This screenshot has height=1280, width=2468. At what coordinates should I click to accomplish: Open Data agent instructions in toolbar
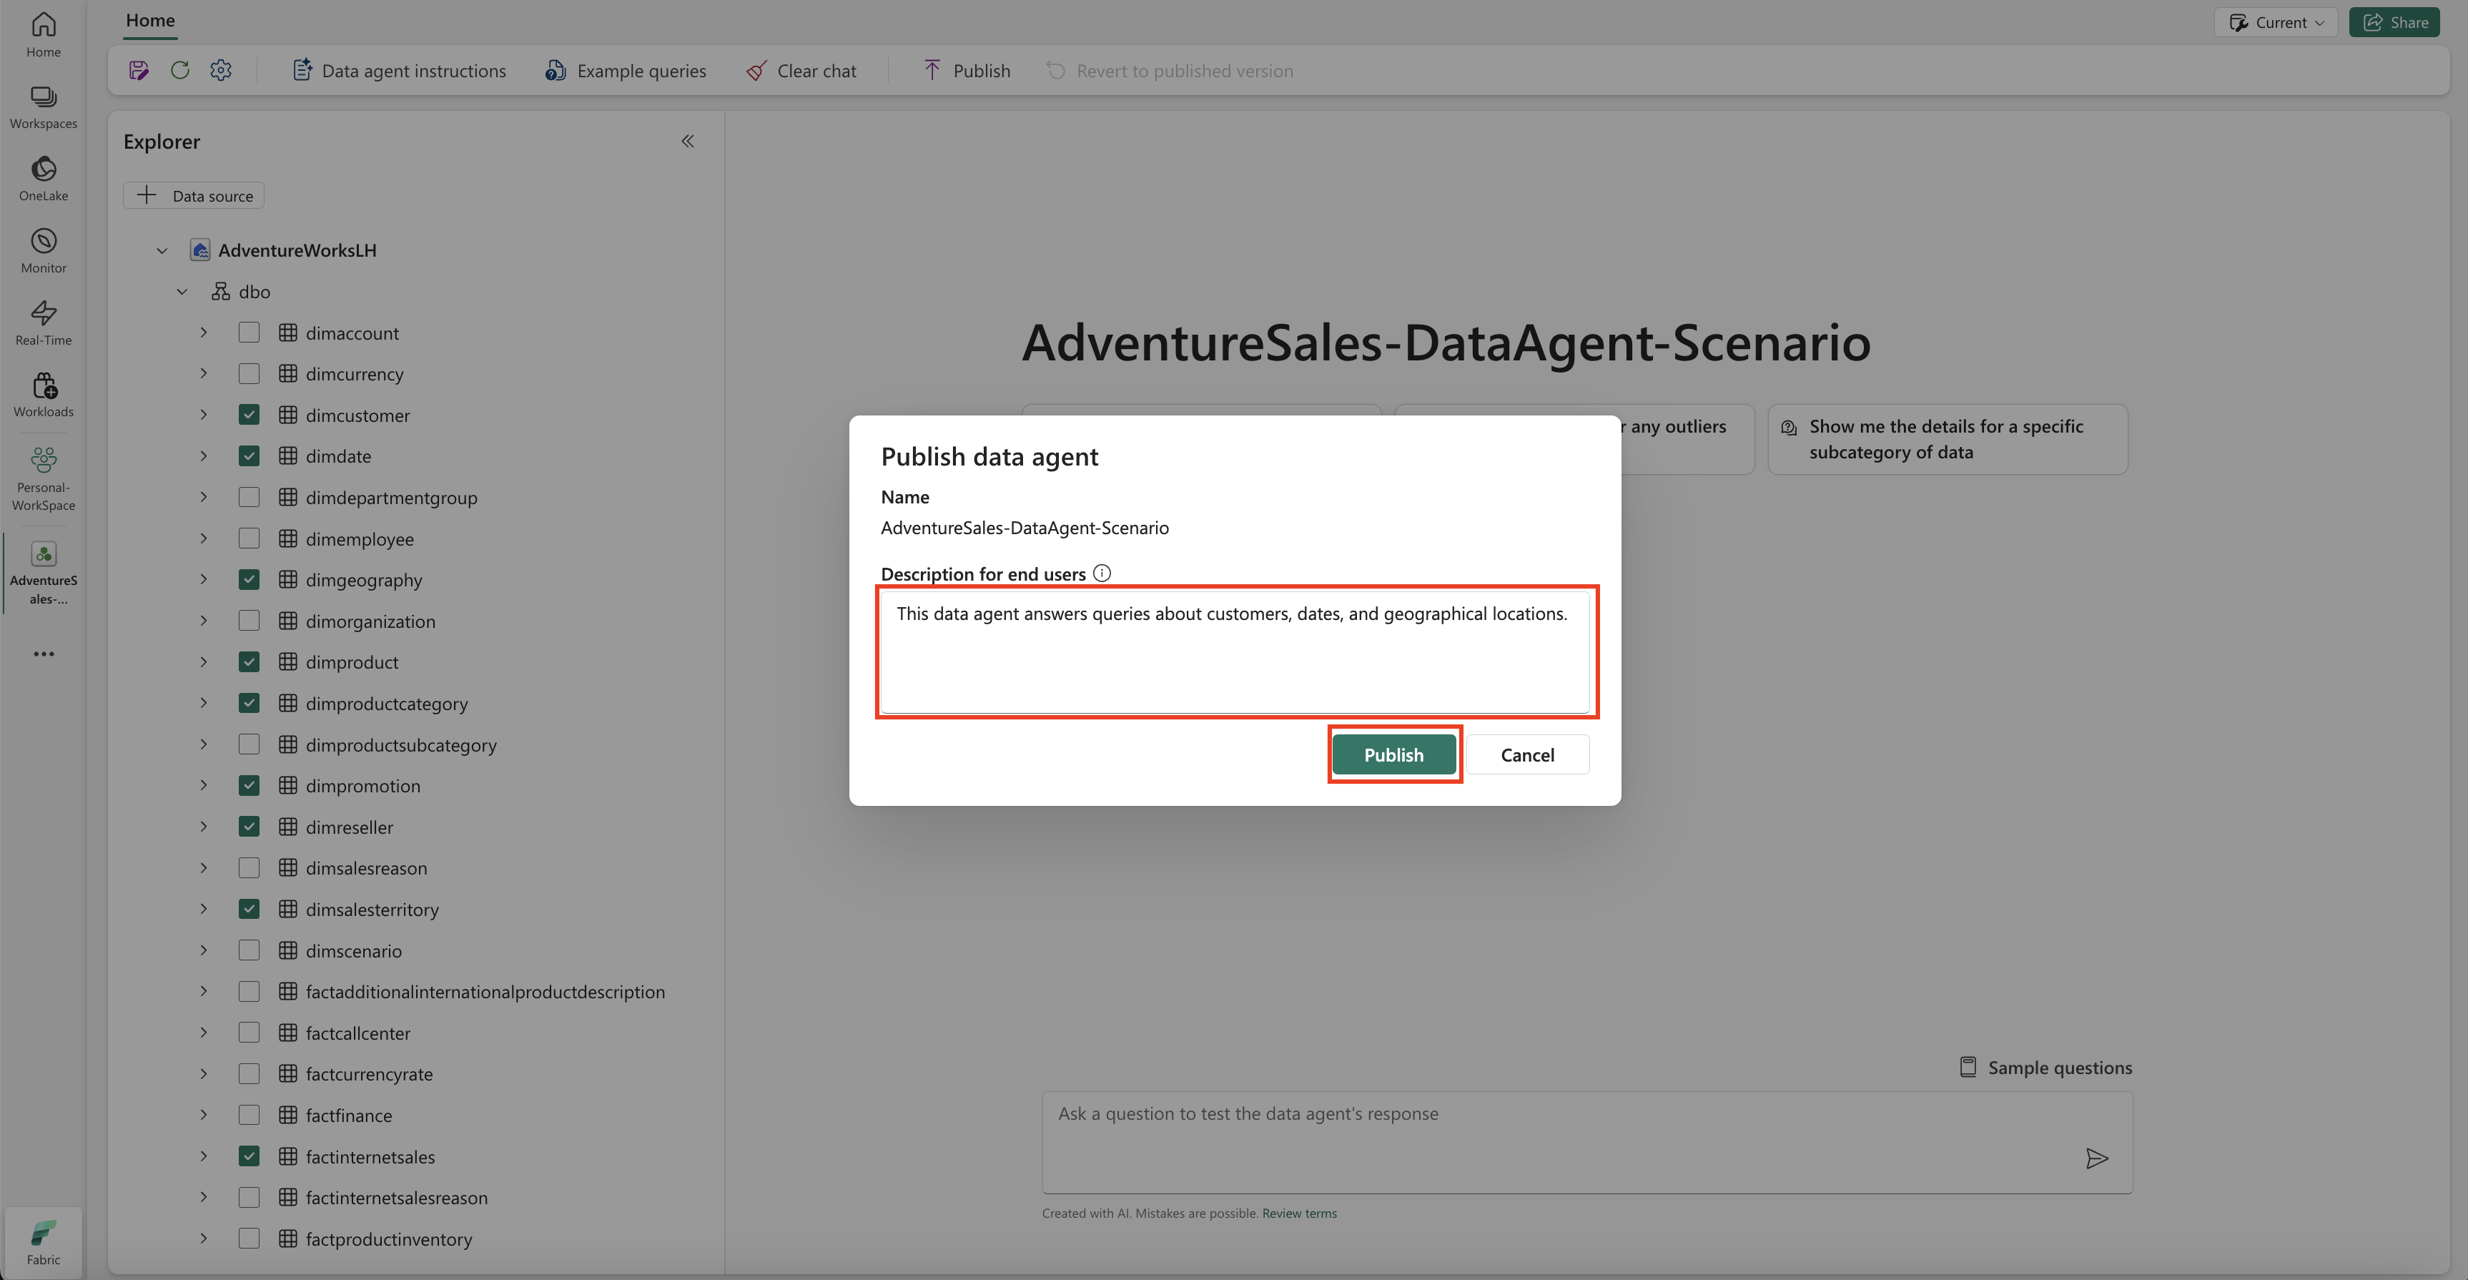398,70
